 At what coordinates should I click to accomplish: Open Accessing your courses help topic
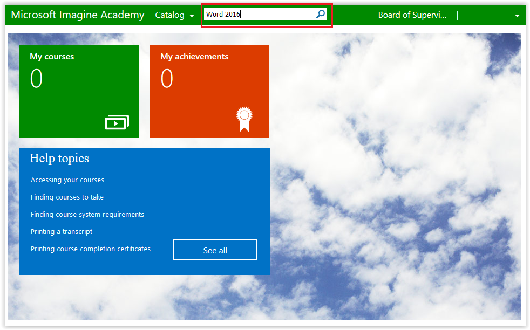point(67,180)
